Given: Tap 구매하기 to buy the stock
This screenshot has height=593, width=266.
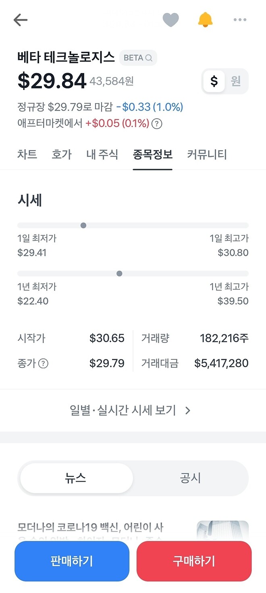Looking at the screenshot, I should point(194,561).
